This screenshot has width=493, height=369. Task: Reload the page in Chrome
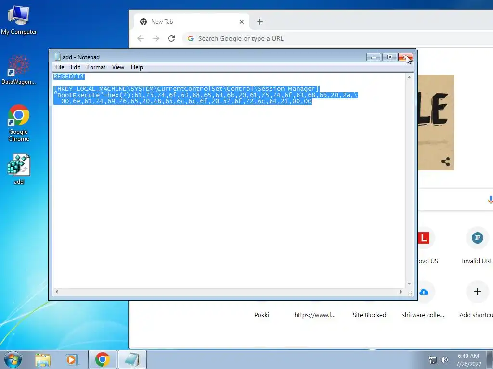click(171, 38)
